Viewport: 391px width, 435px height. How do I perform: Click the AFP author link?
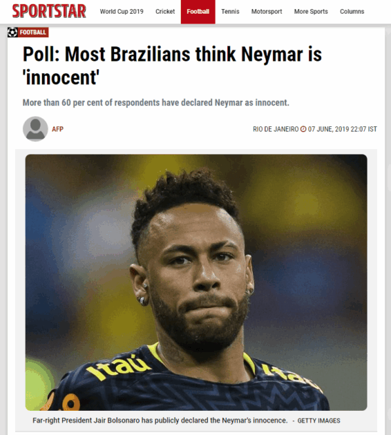click(x=58, y=129)
